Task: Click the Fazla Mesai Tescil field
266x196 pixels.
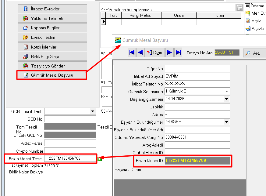Action: click(70, 158)
